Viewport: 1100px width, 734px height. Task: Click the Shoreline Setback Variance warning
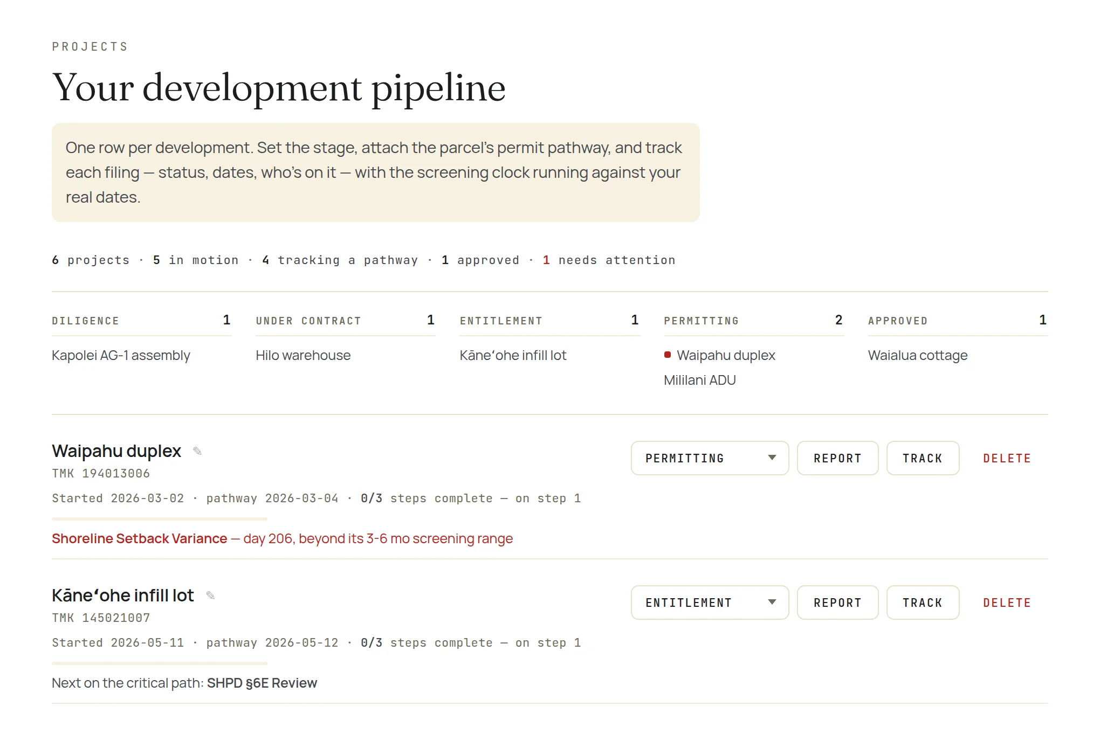282,538
